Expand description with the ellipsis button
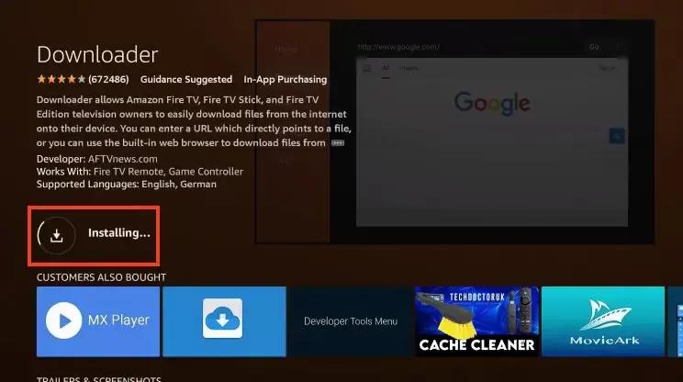Viewport: 683px width, 382px height. [338, 143]
